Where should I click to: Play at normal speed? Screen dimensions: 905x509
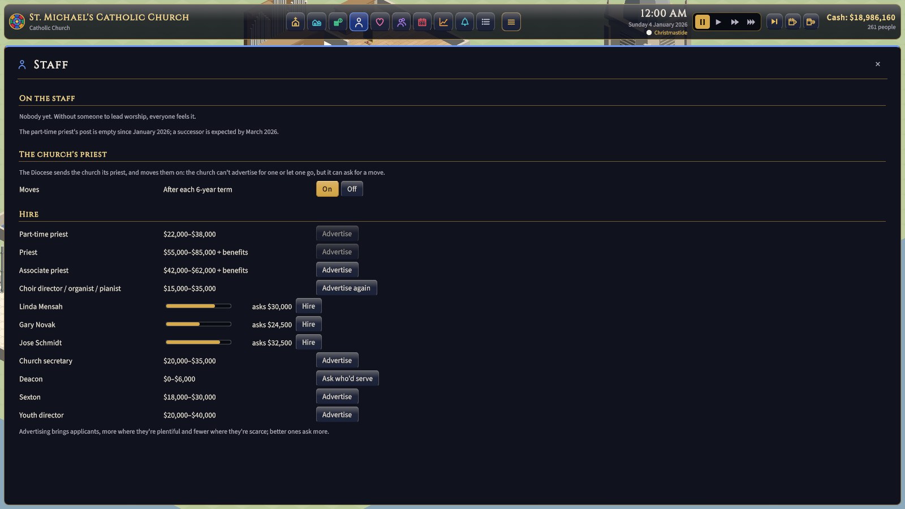pyautogui.click(x=718, y=22)
